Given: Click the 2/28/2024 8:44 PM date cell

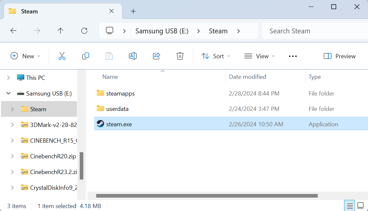Looking at the screenshot, I should tap(254, 94).
